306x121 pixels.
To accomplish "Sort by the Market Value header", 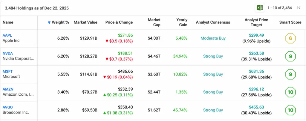I will coord(85,22).
